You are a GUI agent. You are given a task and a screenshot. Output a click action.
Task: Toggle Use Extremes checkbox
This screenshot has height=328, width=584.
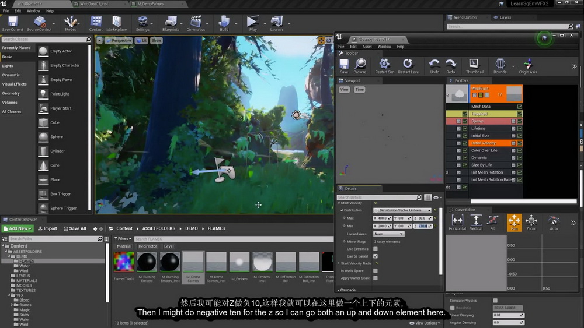[376, 249]
